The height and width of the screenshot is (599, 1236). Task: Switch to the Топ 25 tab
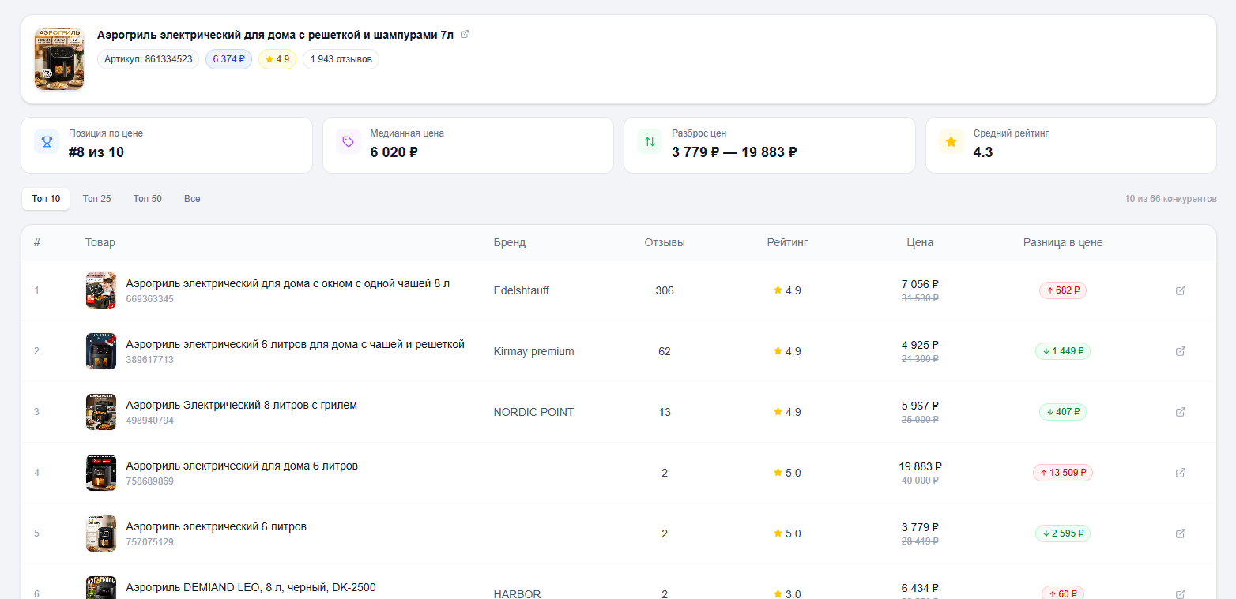pyautogui.click(x=96, y=199)
